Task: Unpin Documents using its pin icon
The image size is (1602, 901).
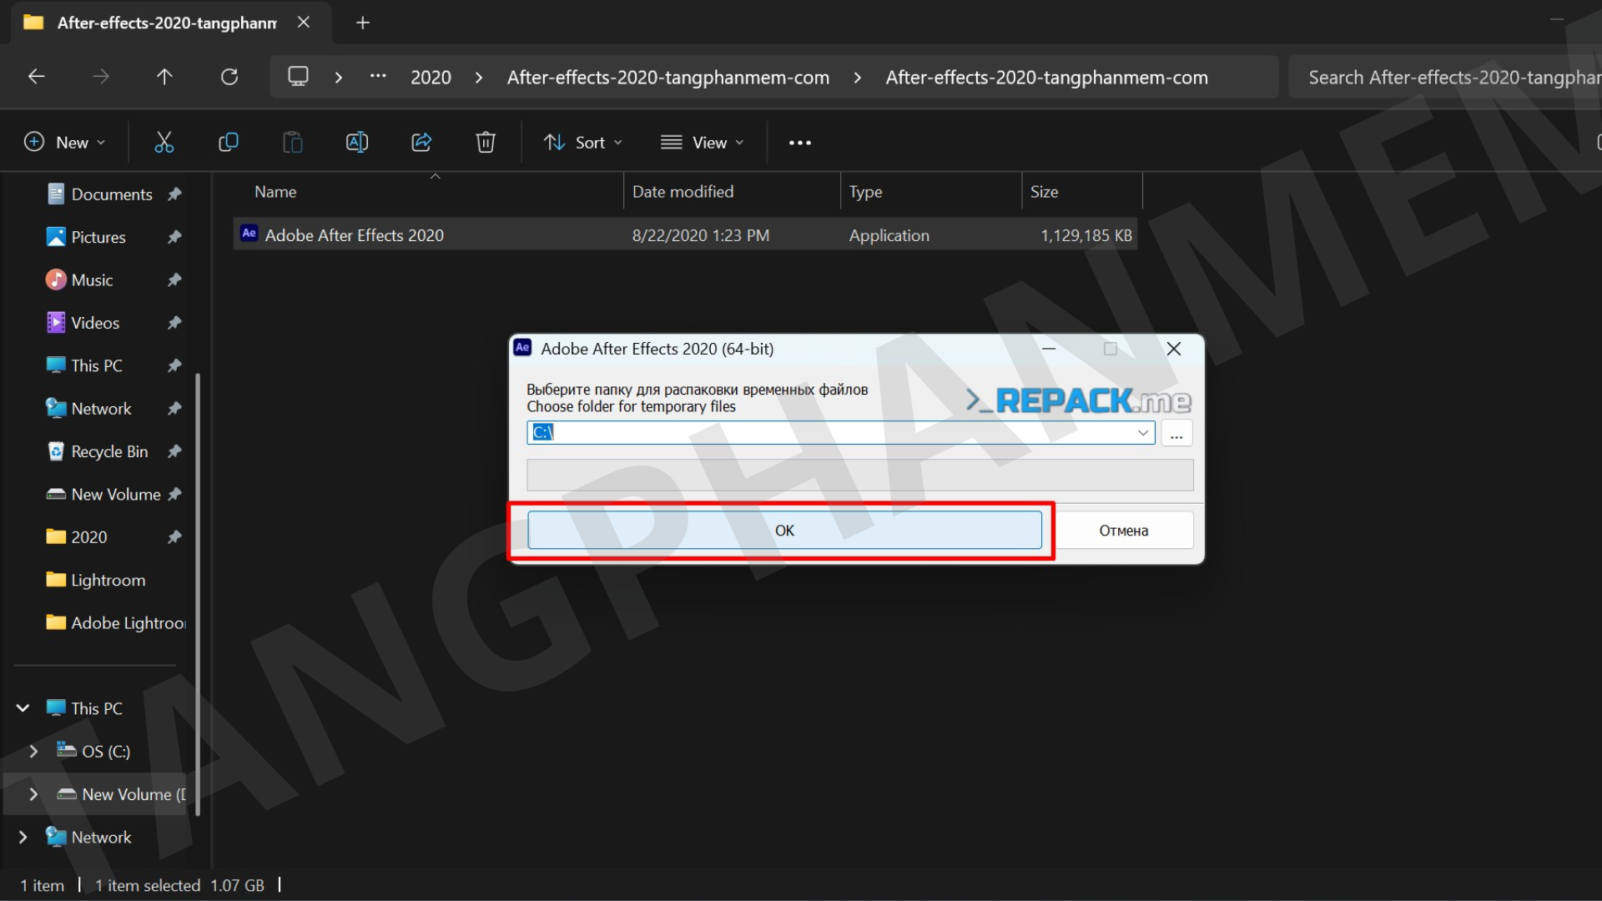Action: click(x=174, y=194)
